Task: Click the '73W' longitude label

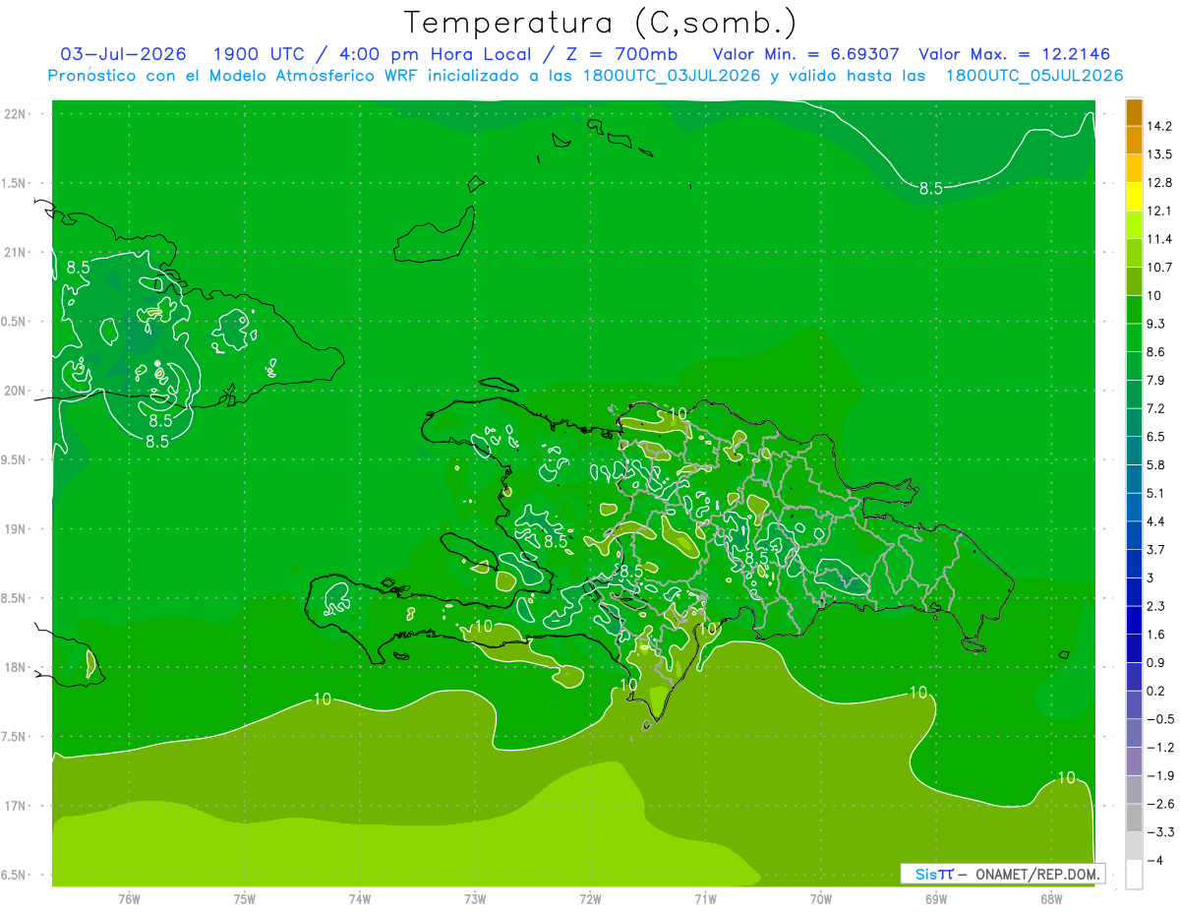Action: click(475, 899)
